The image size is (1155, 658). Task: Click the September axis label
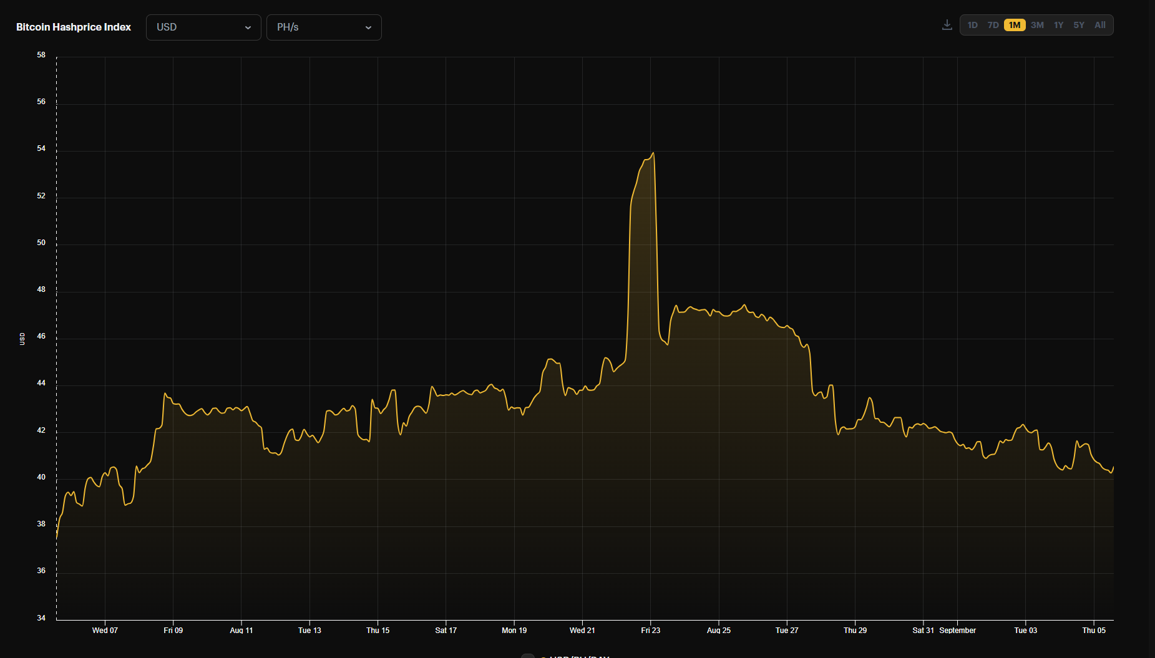click(958, 631)
